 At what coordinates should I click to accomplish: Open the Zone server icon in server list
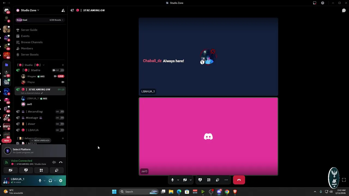point(7,82)
